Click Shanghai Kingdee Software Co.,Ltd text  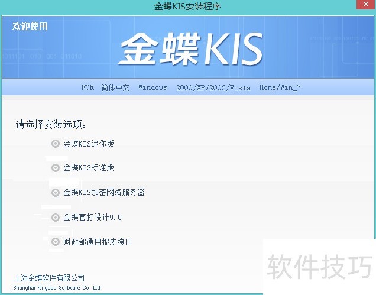pos(57,287)
